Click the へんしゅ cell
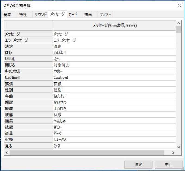185x171 pixels. pos(114,121)
